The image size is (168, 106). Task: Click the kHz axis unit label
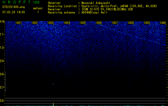click(2, 21)
